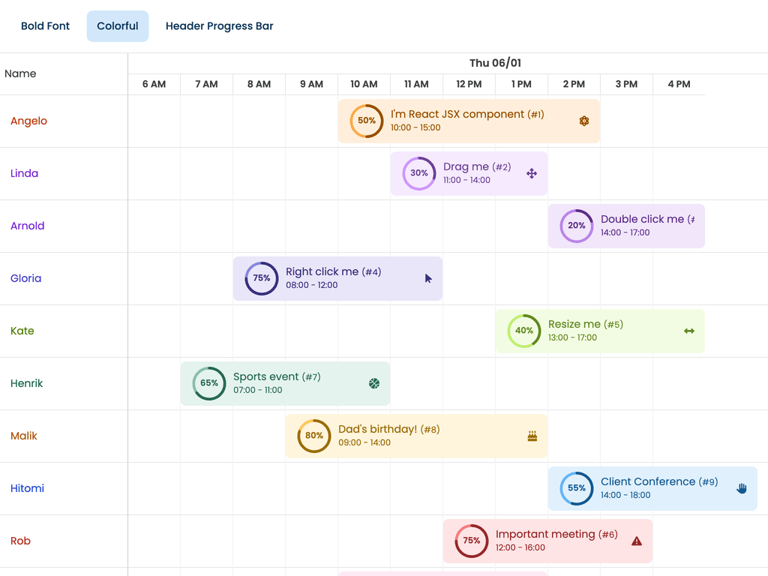The width and height of the screenshot is (768, 576).
Task: Select the Henrik resource row name
Action: click(27, 383)
